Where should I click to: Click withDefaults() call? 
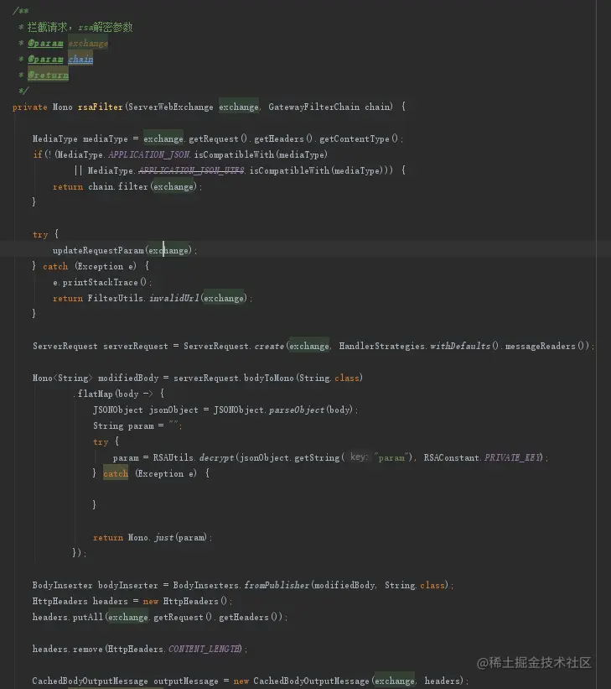tap(464, 347)
